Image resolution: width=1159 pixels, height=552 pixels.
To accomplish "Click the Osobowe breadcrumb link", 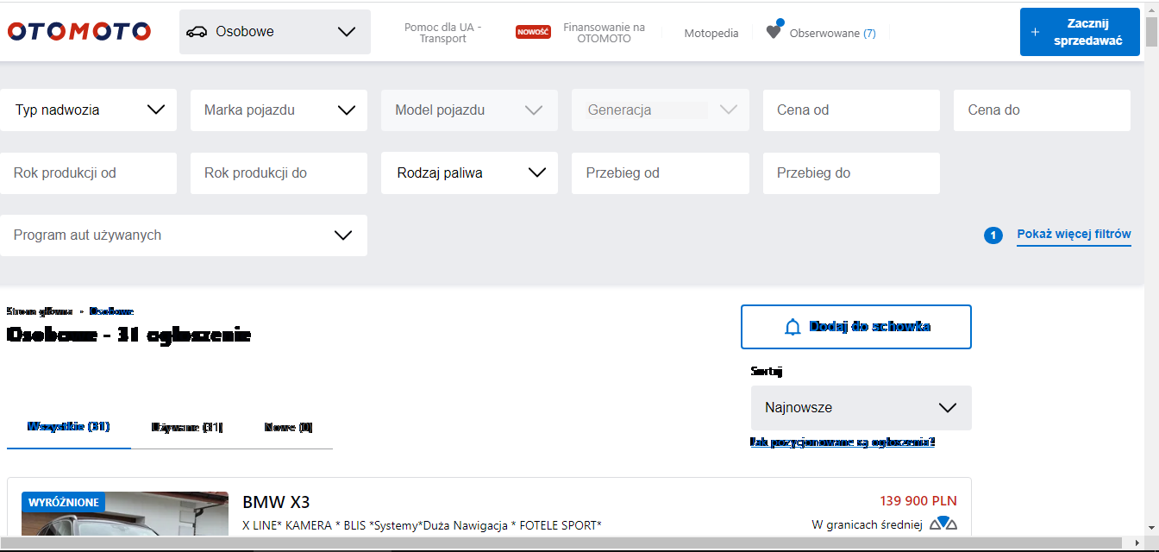I will pyautogui.click(x=111, y=310).
